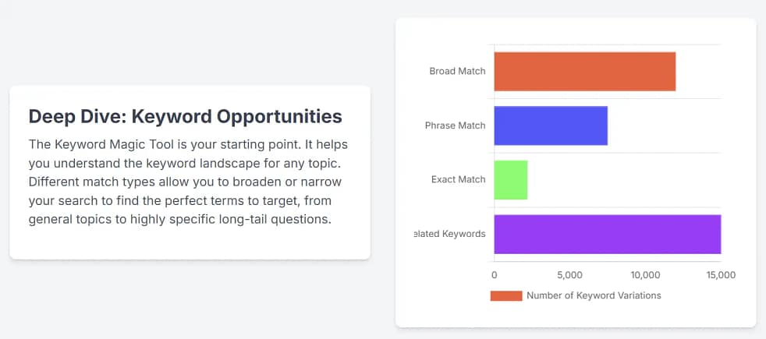Click the 5,000 x-axis tick label
The height and width of the screenshot is (339, 766).
[570, 275]
